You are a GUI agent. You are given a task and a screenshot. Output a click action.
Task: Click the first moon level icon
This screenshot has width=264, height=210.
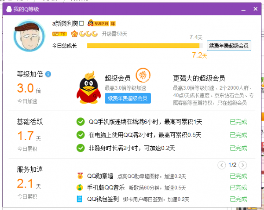82,34
